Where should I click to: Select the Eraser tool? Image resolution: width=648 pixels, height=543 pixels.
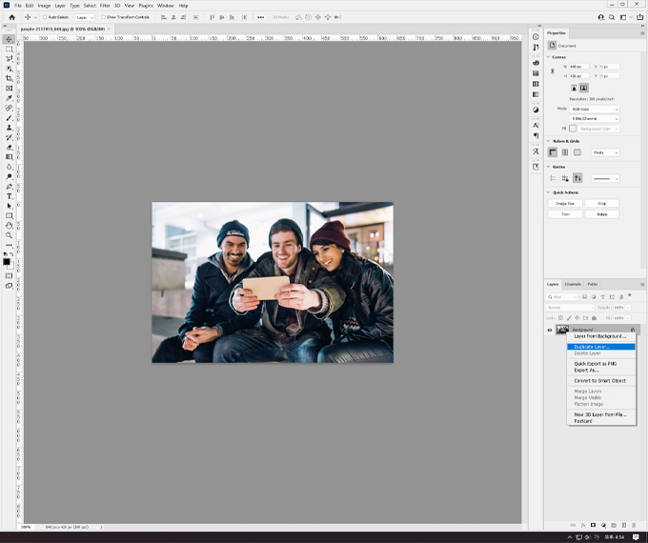tap(9, 148)
